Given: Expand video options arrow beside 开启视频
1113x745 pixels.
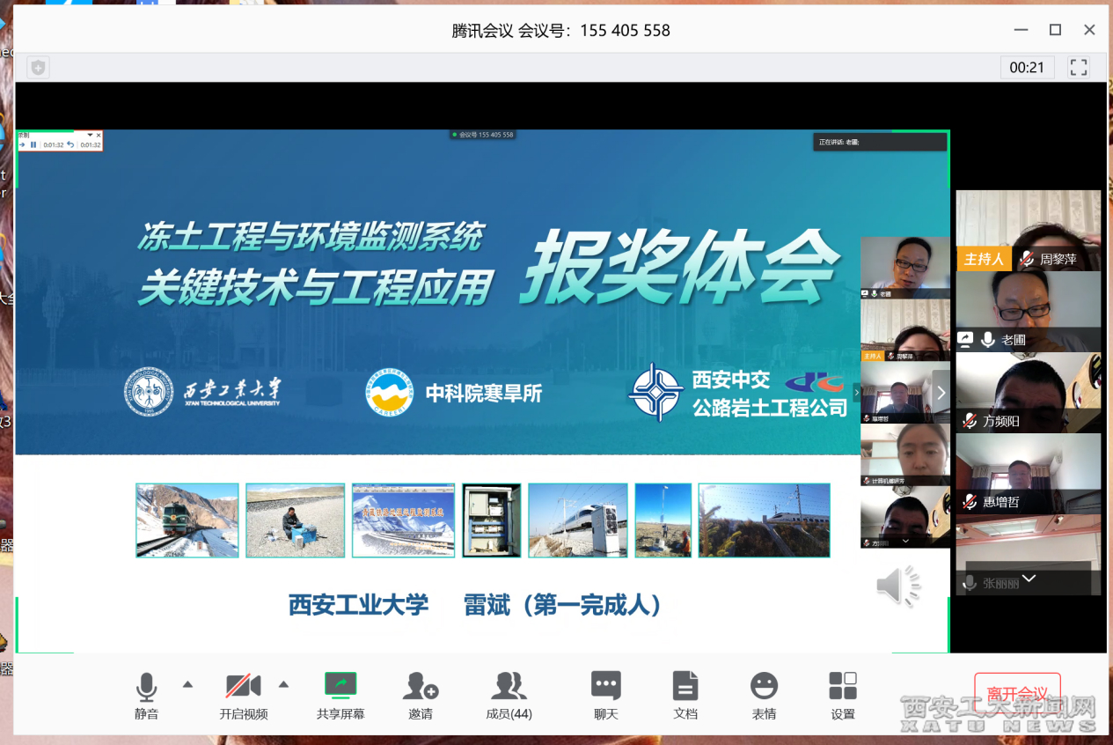Looking at the screenshot, I should point(283,684).
